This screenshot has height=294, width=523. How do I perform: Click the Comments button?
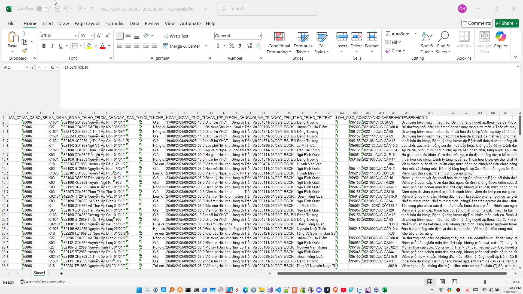(x=477, y=23)
